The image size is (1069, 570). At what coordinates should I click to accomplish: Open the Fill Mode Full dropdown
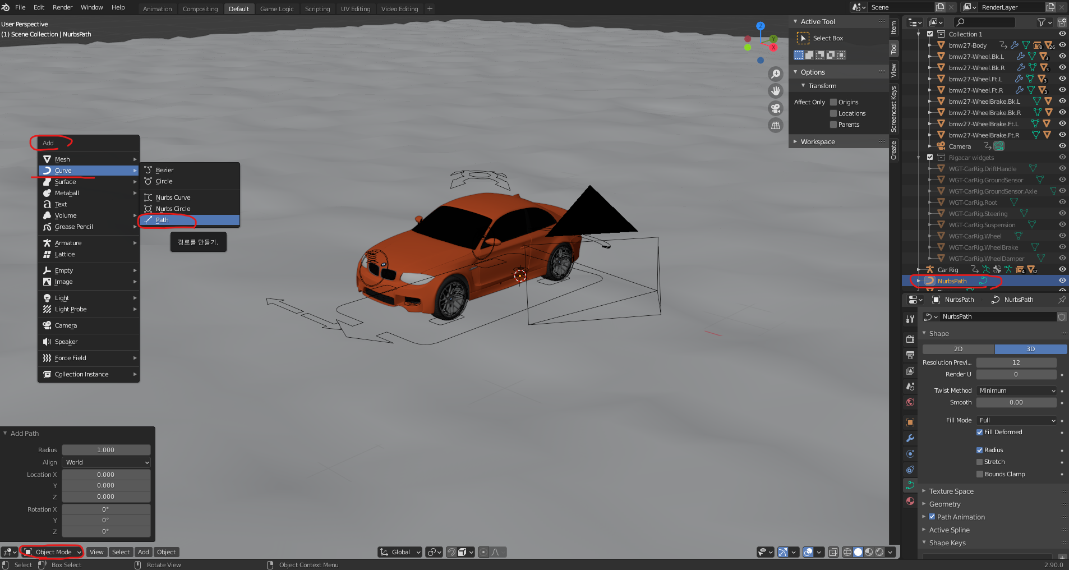click(1016, 420)
